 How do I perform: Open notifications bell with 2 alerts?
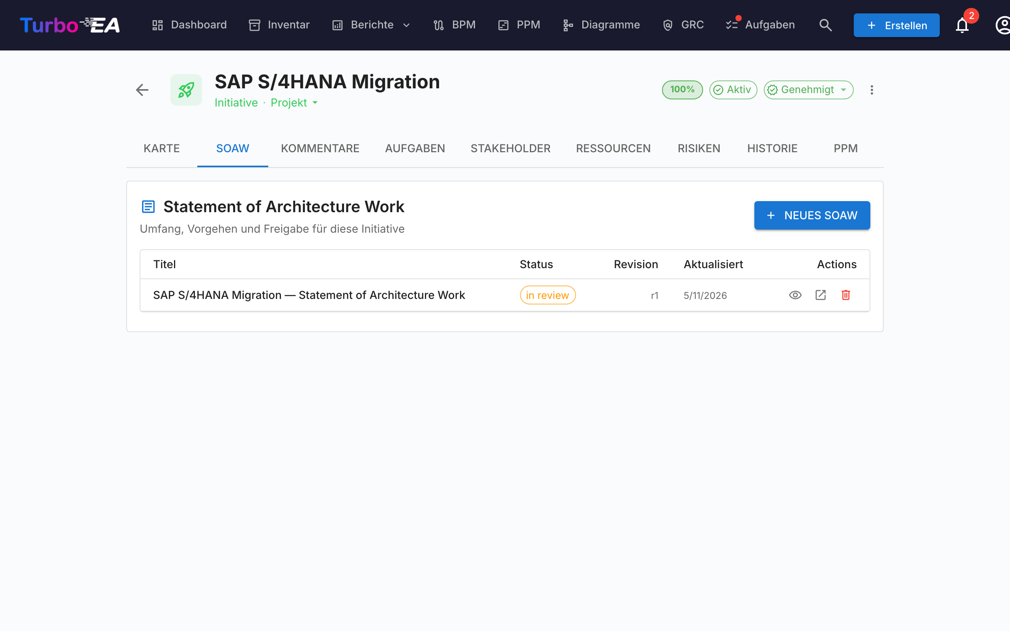click(962, 25)
